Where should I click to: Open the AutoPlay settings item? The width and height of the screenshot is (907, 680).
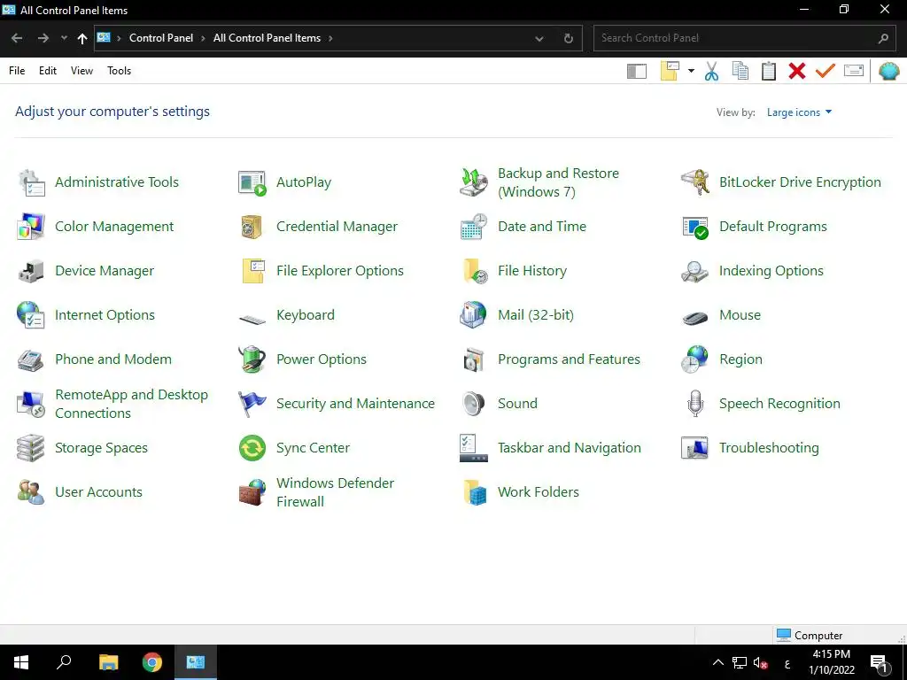click(284, 182)
